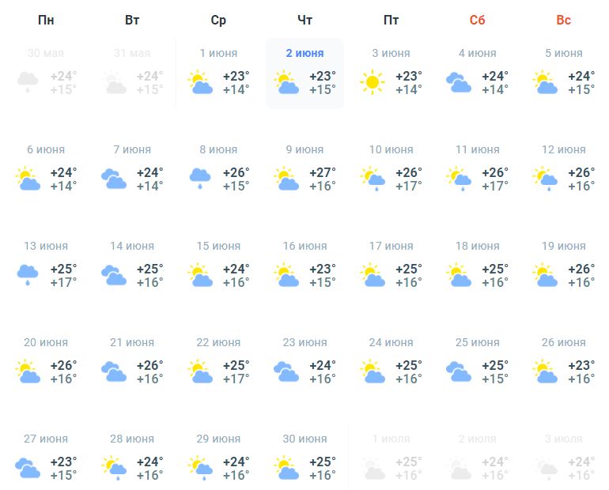
Task: Click the +27° temperature on 9 июня
Action: (x=322, y=172)
